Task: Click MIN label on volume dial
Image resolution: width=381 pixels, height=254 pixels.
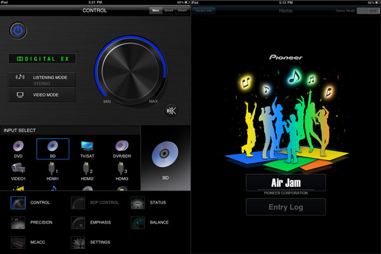Action: 107,102
